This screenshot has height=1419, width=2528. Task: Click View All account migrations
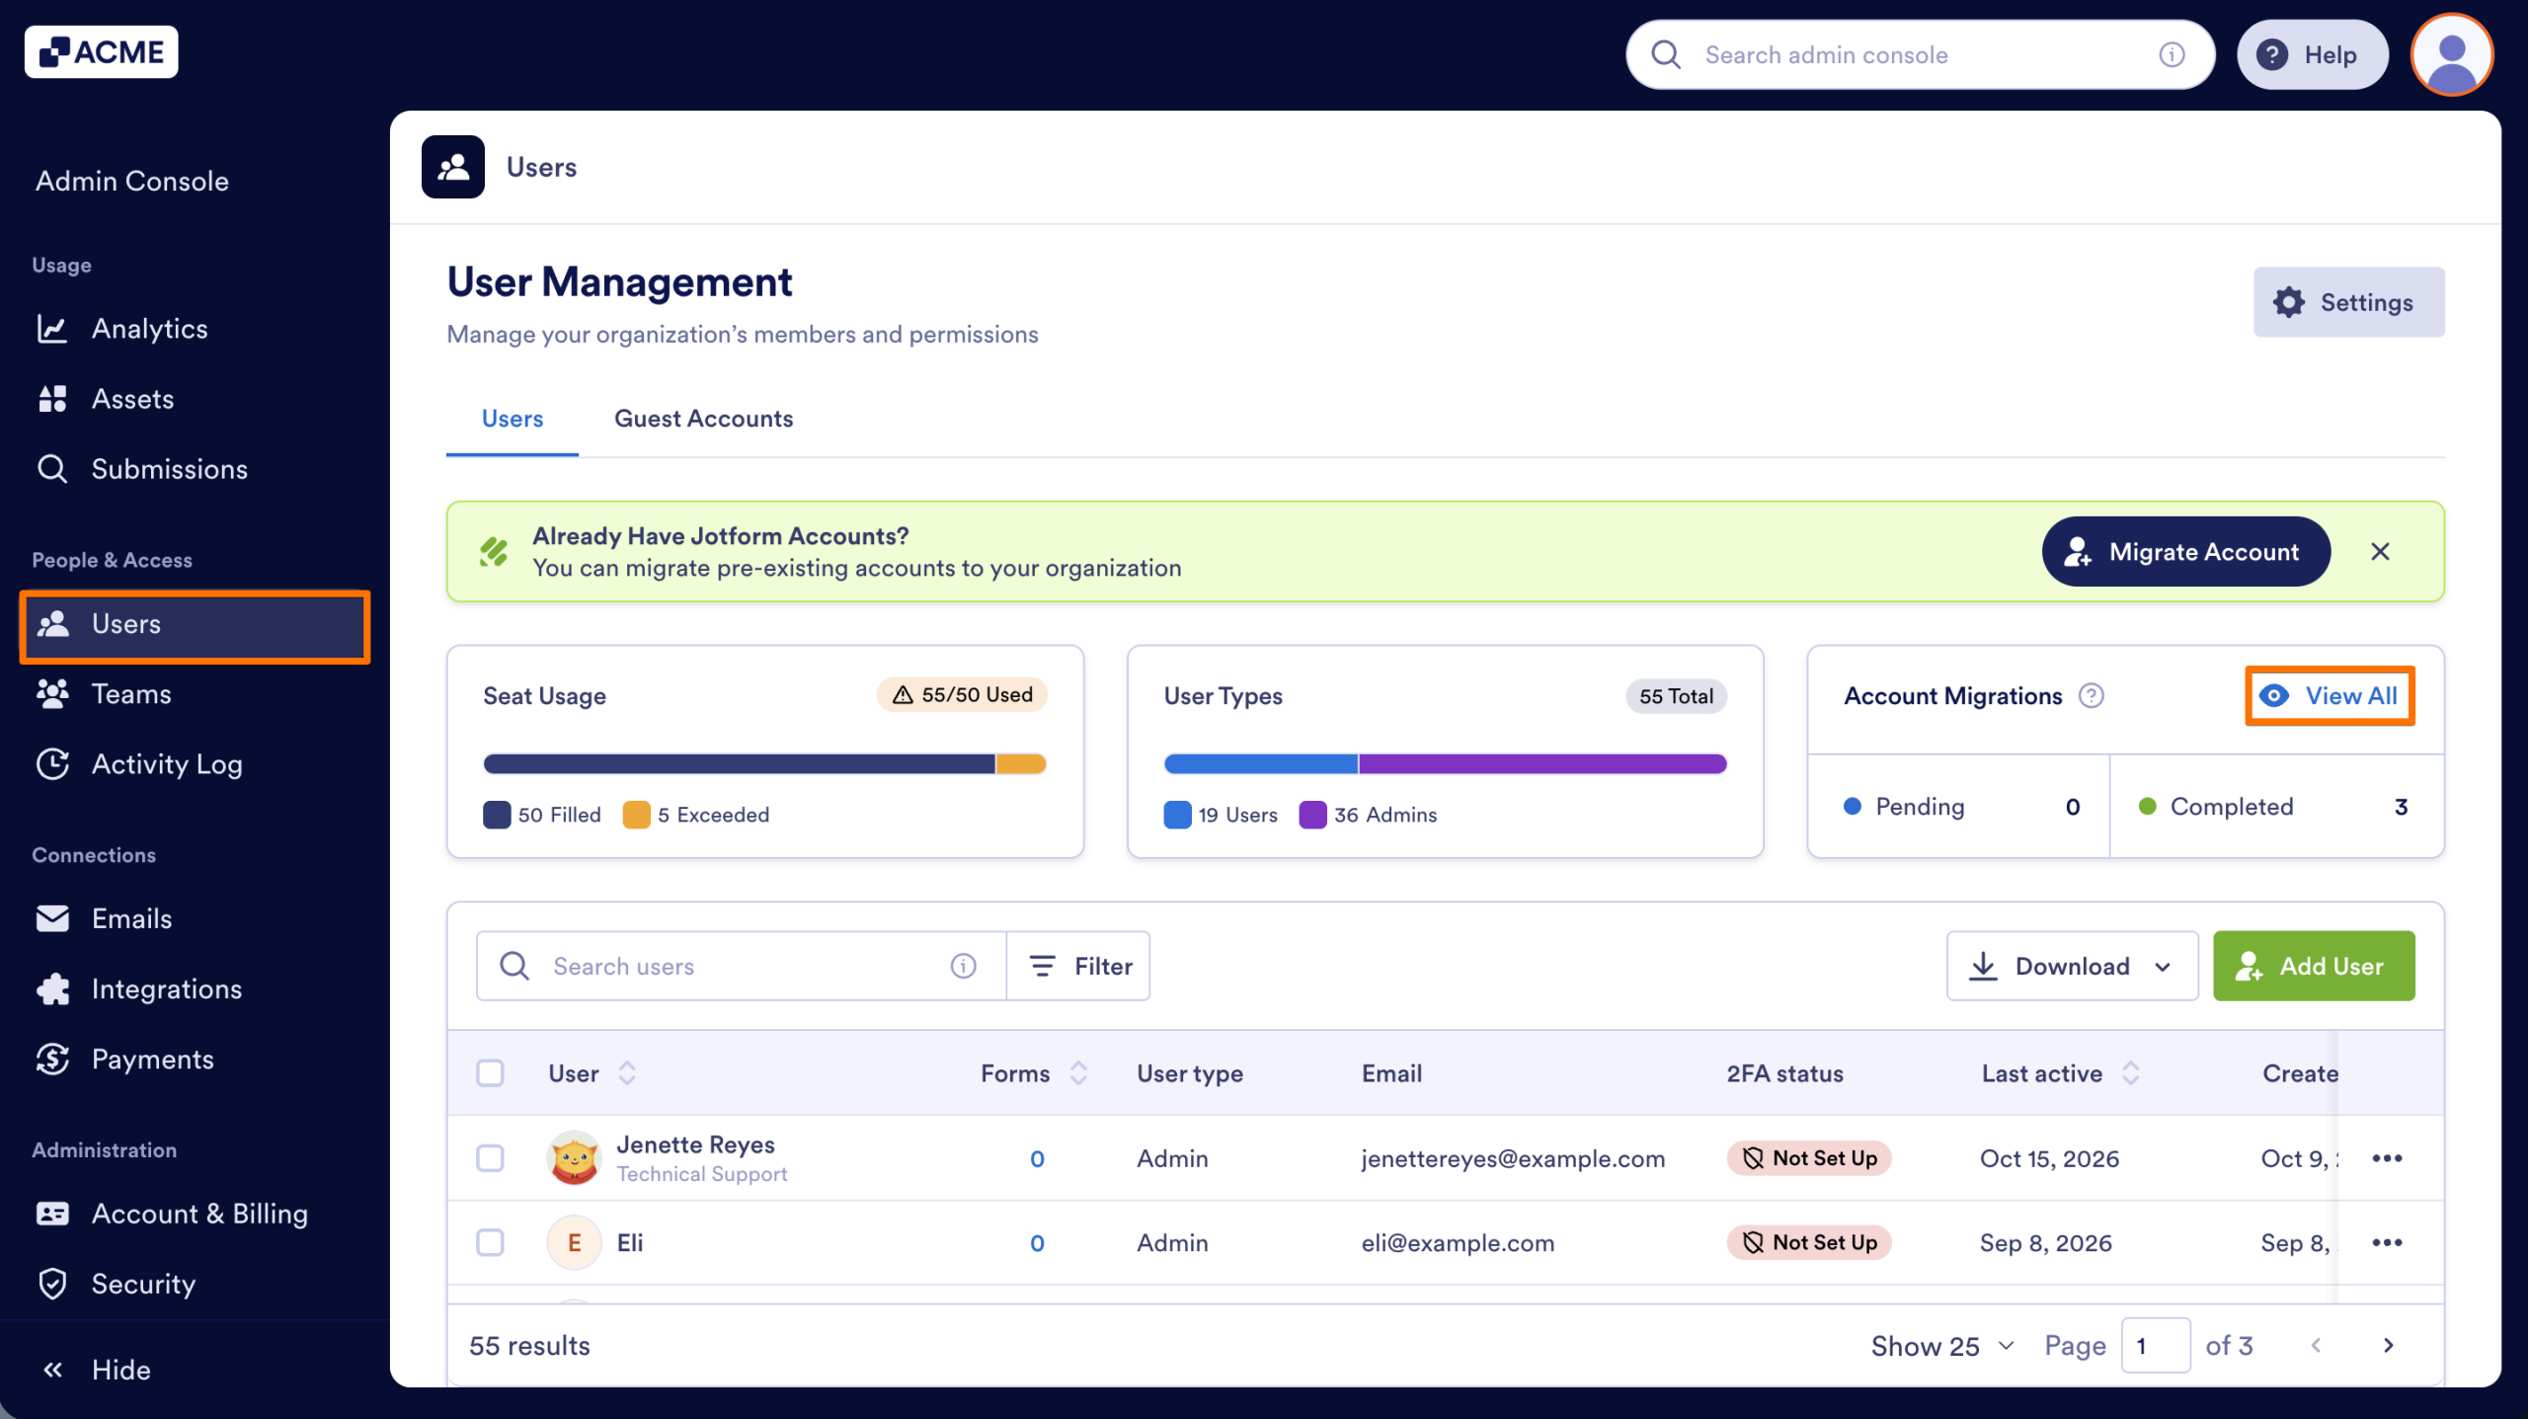(x=2330, y=696)
